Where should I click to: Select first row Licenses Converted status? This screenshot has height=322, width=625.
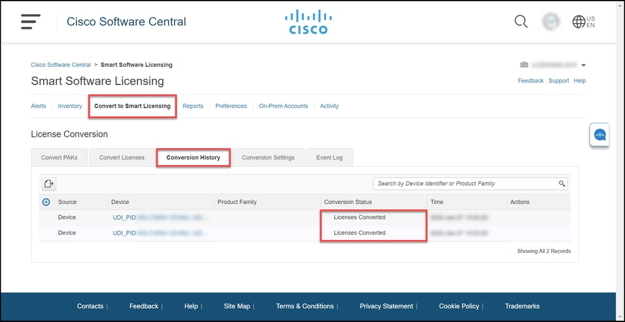[360, 218]
